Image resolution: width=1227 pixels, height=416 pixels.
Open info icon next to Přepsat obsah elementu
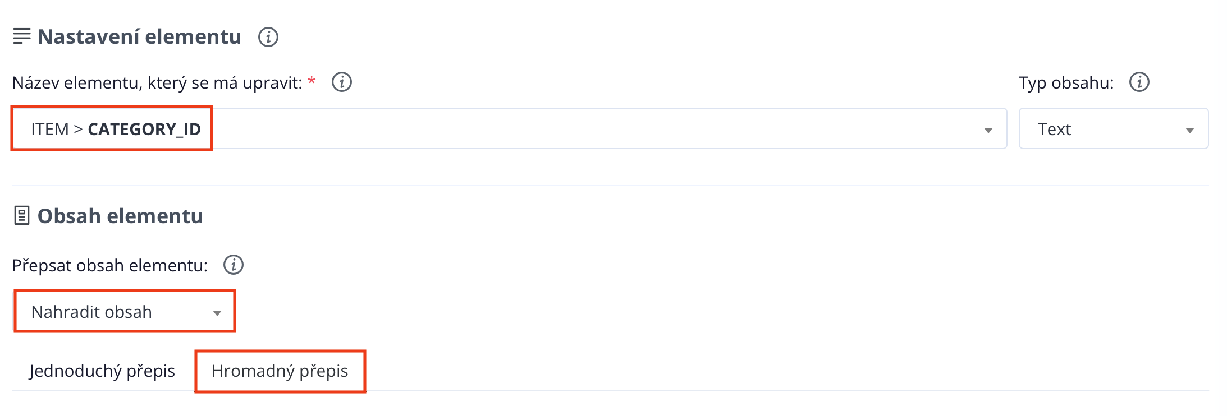234,265
